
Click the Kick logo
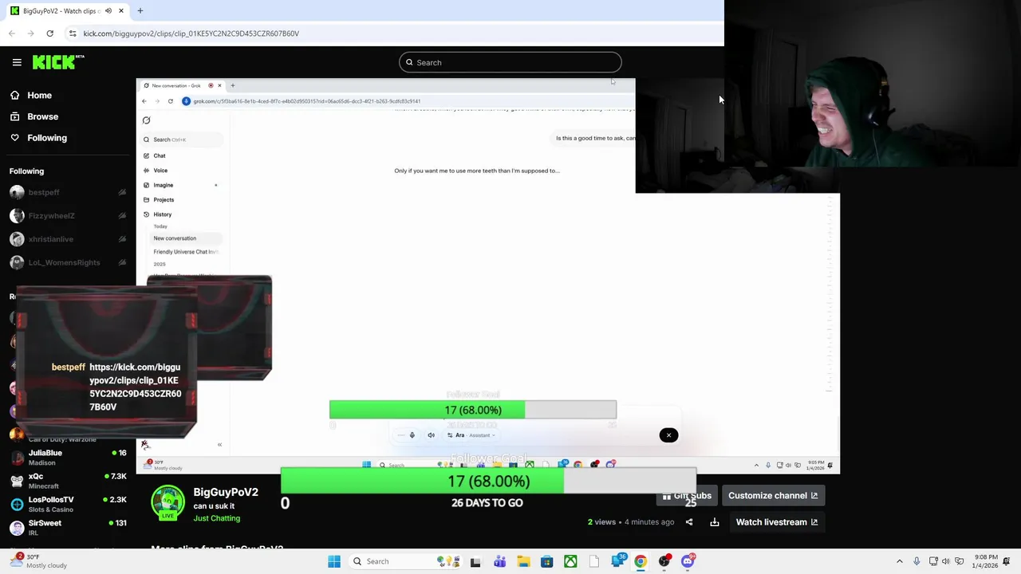point(58,62)
